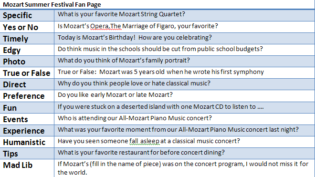The height and width of the screenshot is (177, 315).
Task: Select the 'Yes or No' category cell
Action: point(27,27)
